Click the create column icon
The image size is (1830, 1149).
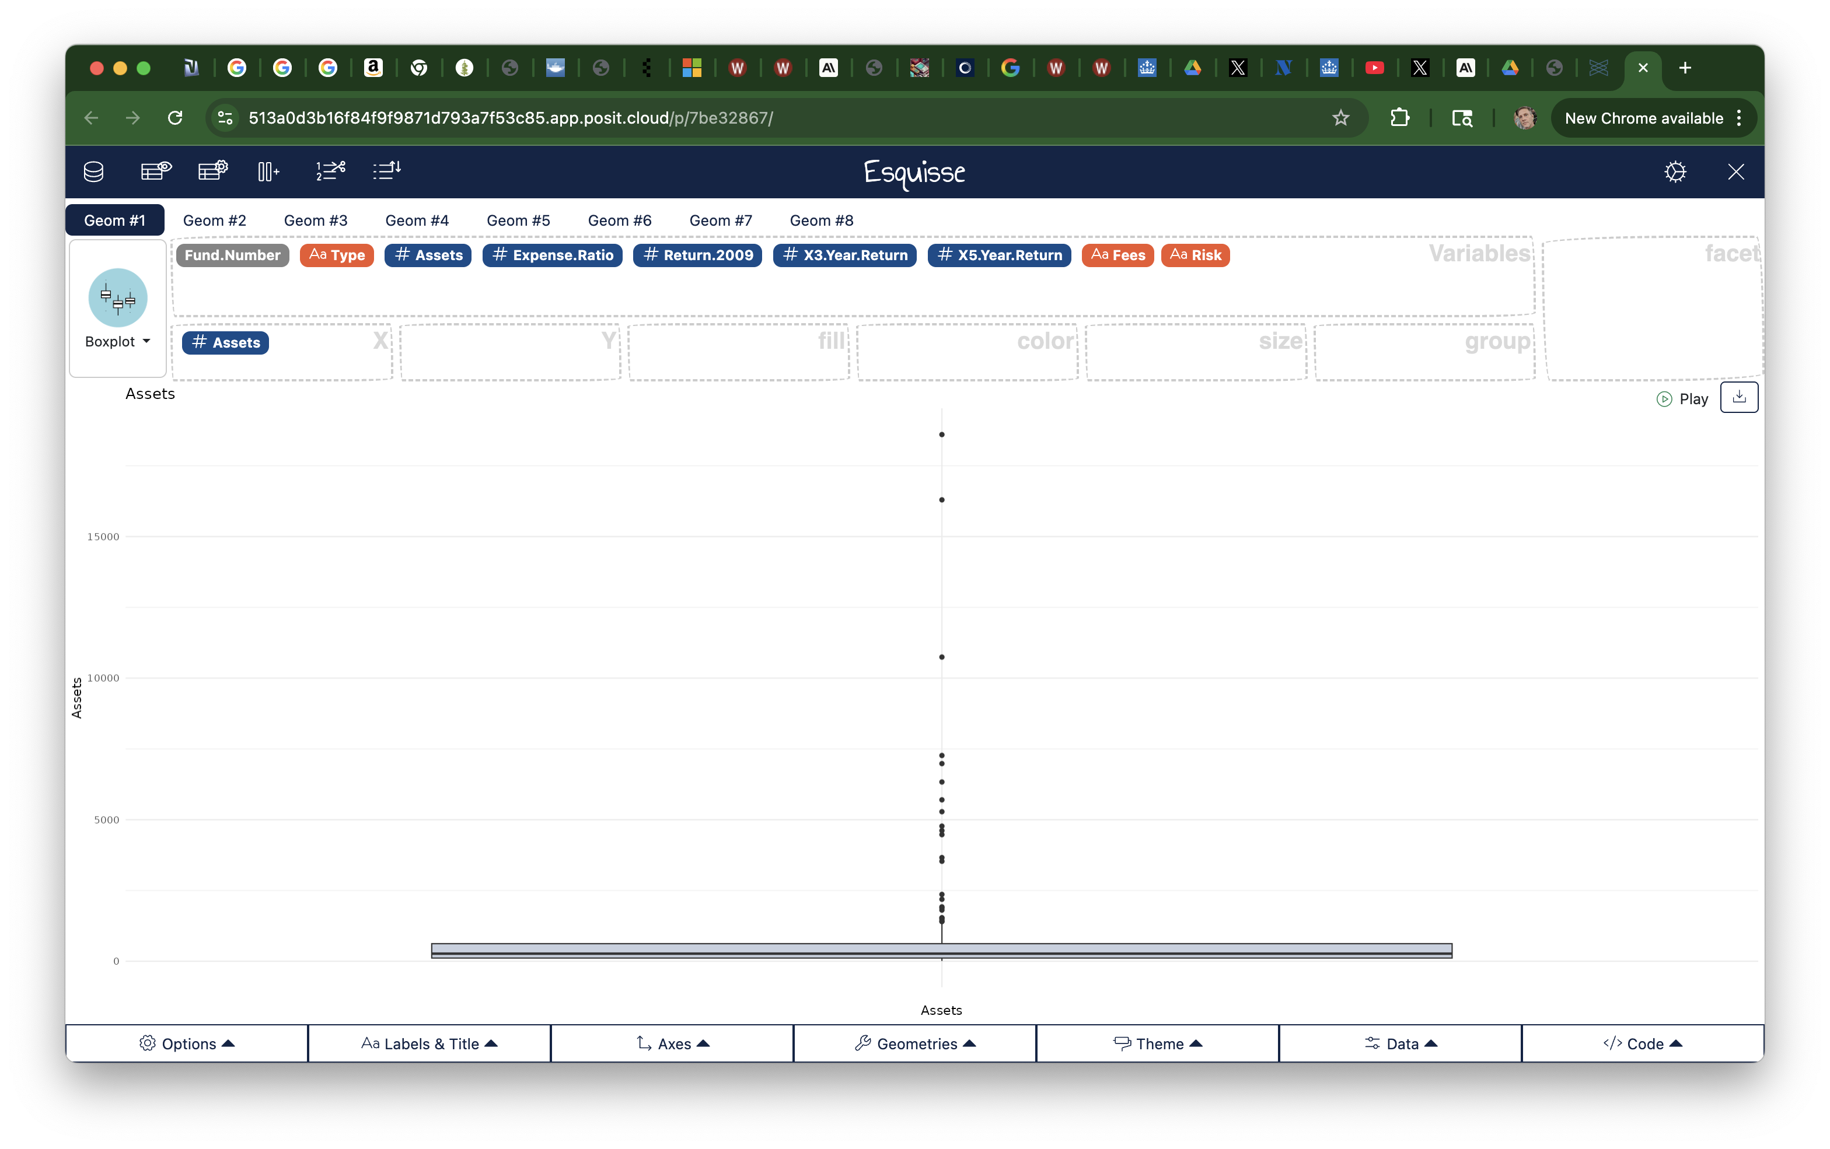[268, 171]
